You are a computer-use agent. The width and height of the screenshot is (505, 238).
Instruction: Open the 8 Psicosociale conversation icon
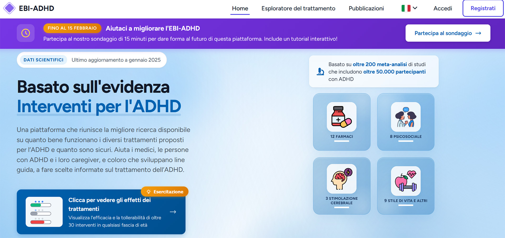pos(406,117)
